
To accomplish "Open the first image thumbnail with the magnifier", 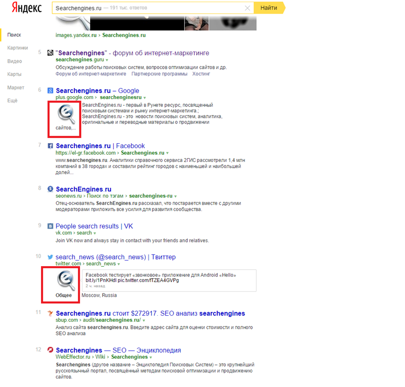I will tap(72, 23).
